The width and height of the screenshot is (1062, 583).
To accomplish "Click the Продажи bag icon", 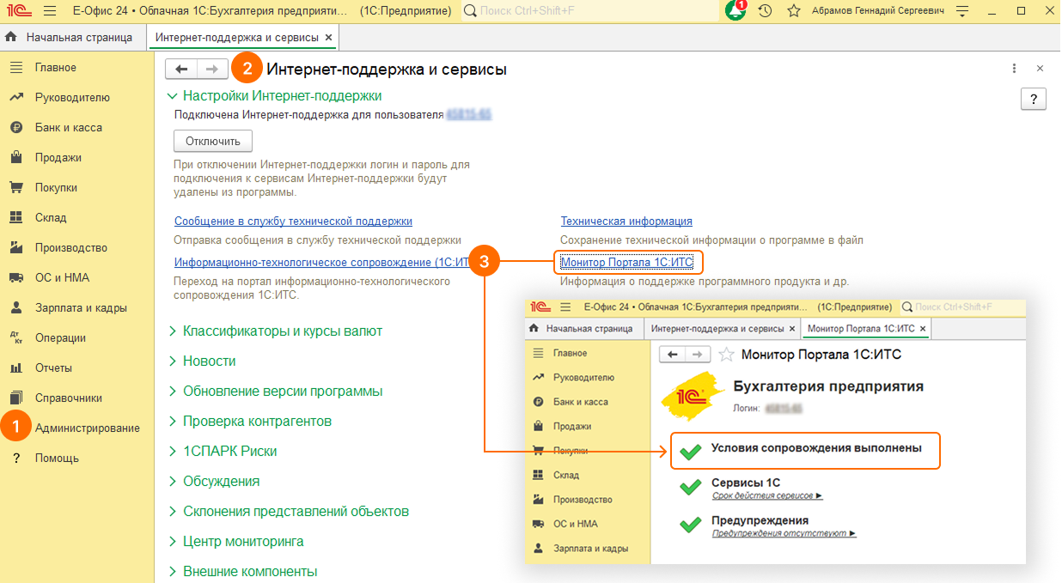I will tap(15, 158).
